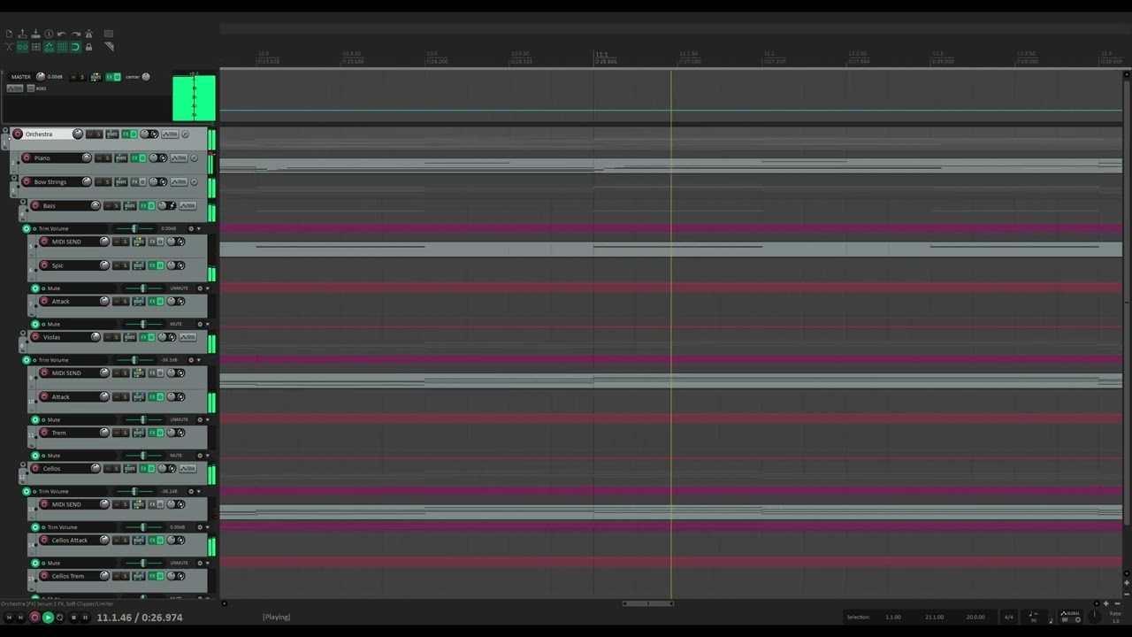This screenshot has width=1132, height=637.
Task: Toggle the locking padlock icon
Action: [x=88, y=47]
